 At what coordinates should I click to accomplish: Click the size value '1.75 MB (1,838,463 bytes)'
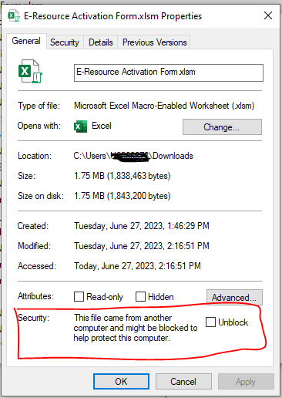(x=123, y=176)
